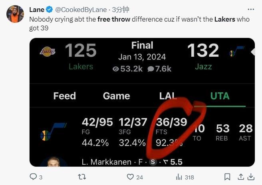Open the three-dot more options menu
This screenshot has width=262, height=185.
251,10
